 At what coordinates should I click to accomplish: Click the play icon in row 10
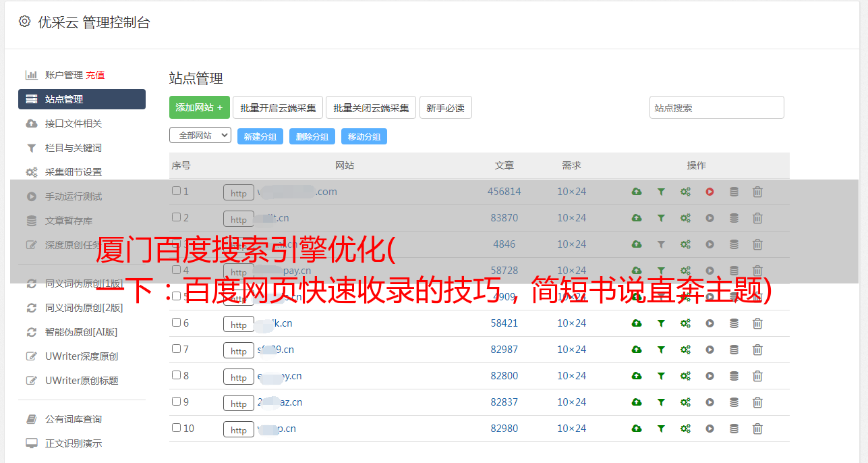(x=710, y=429)
